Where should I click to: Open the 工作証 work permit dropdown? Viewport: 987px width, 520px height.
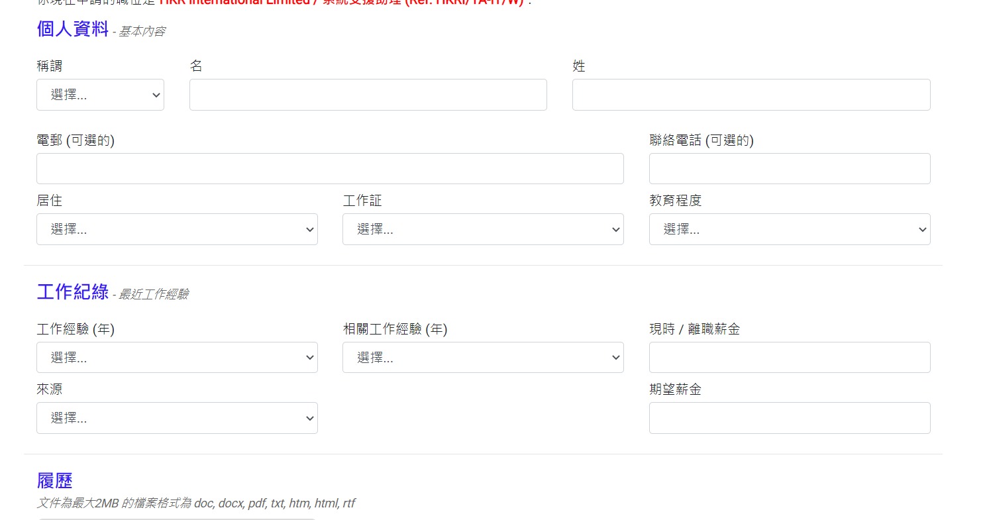(483, 229)
